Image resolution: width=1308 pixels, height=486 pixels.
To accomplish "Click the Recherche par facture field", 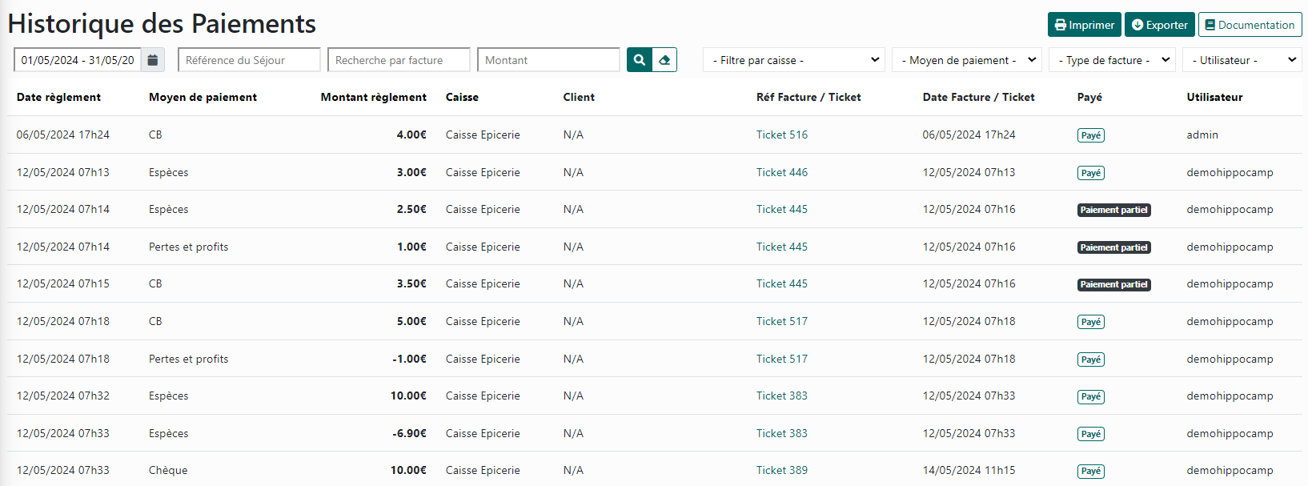I will [x=399, y=60].
